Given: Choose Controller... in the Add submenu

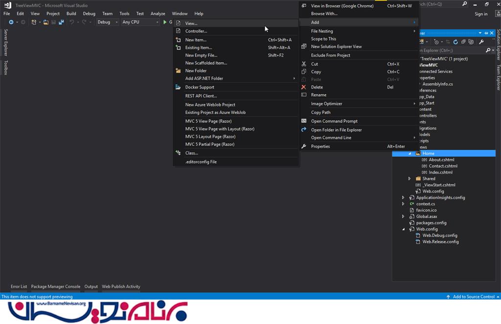Looking at the screenshot, I should click(236, 31).
